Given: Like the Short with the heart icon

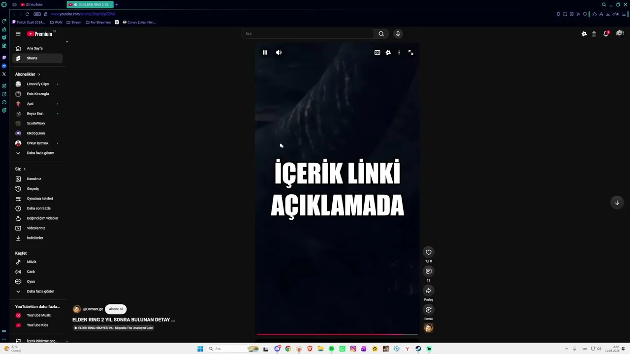Looking at the screenshot, I should pos(429,252).
